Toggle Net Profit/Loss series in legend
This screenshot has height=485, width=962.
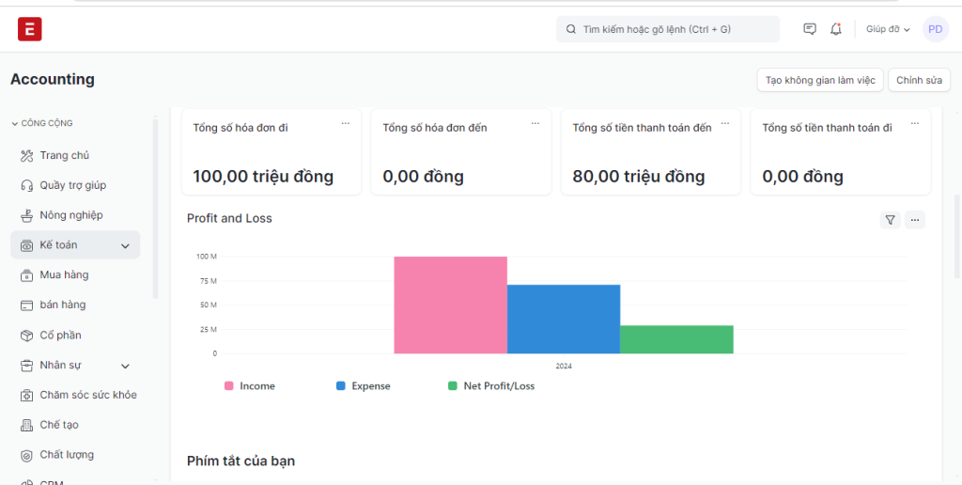(x=490, y=386)
